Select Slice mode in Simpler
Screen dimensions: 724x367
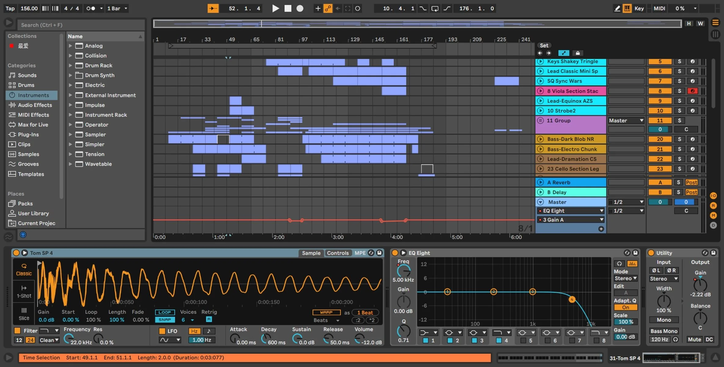tap(24, 314)
